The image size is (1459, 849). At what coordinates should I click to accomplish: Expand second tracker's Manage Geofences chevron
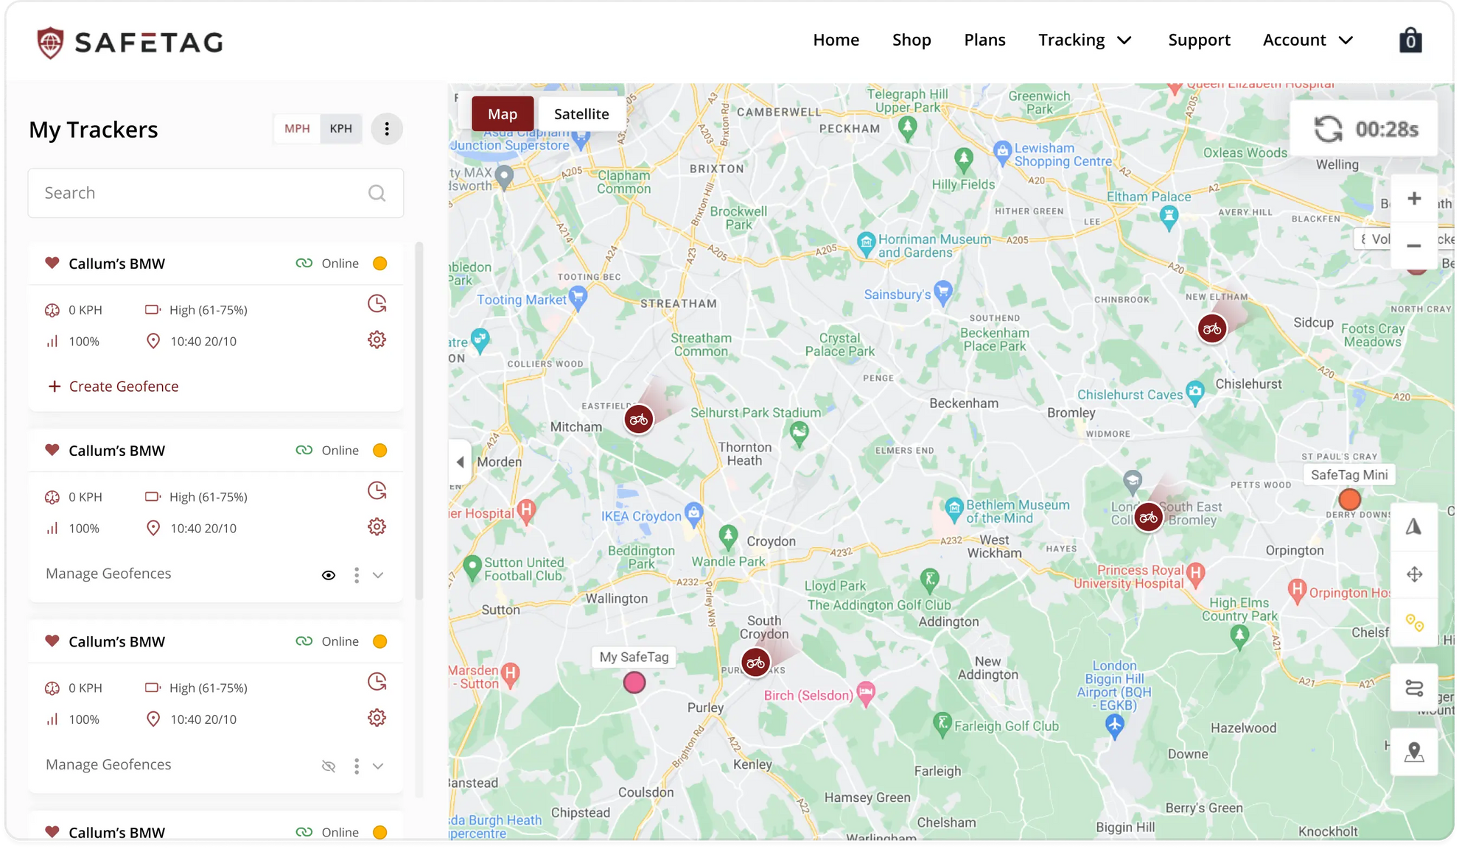pyautogui.click(x=378, y=575)
